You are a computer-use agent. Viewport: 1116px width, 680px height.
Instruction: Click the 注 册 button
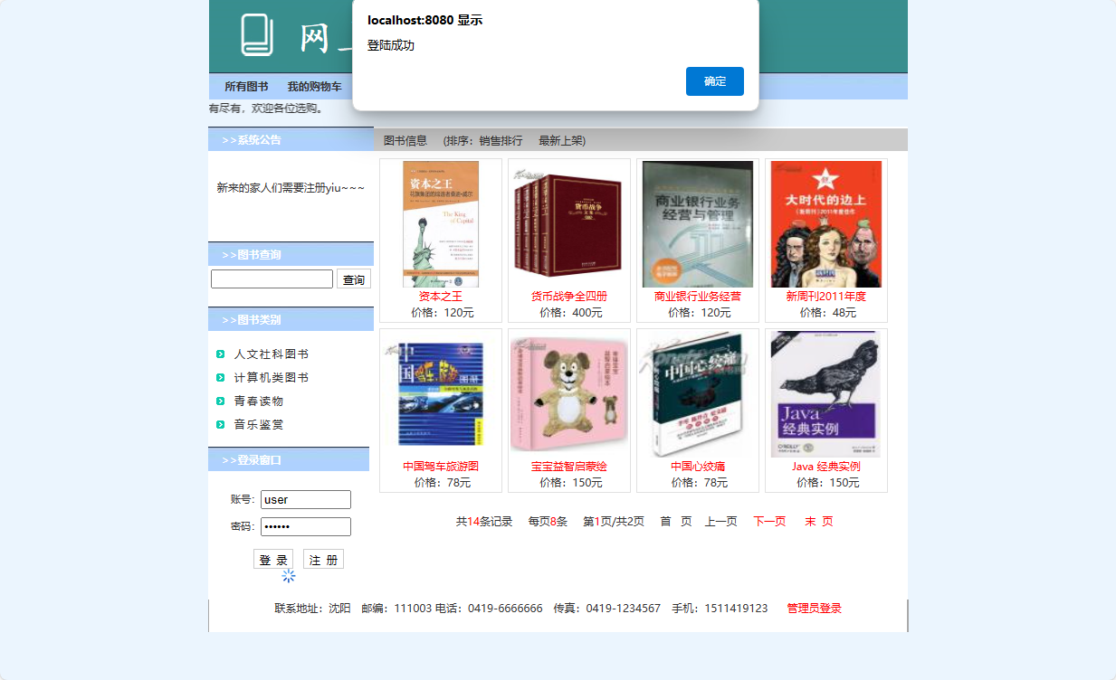tap(322, 559)
